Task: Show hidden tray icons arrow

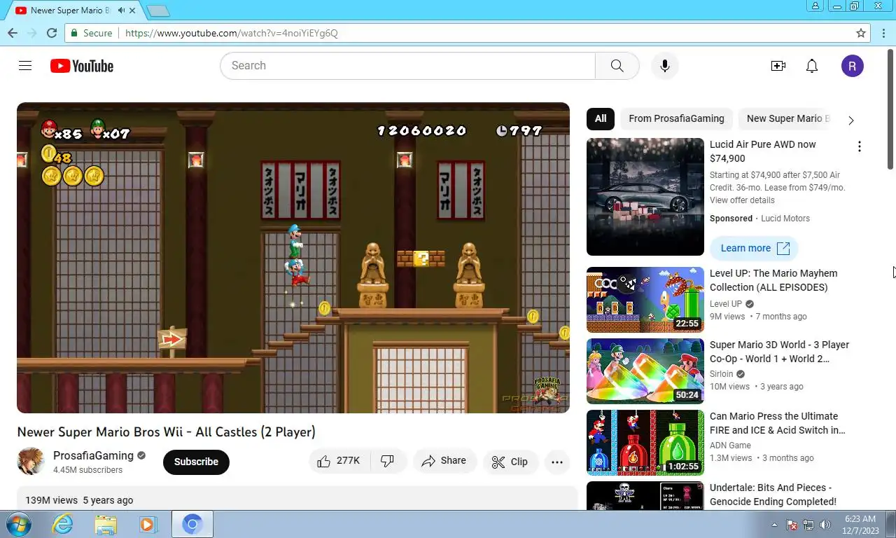Action: point(774,525)
